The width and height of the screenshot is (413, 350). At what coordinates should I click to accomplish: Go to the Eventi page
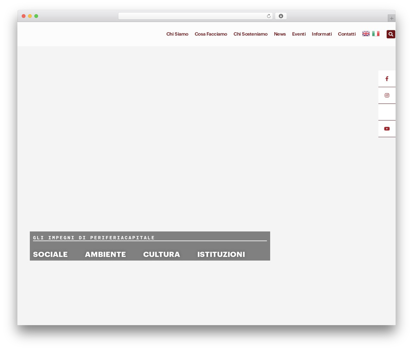click(299, 34)
